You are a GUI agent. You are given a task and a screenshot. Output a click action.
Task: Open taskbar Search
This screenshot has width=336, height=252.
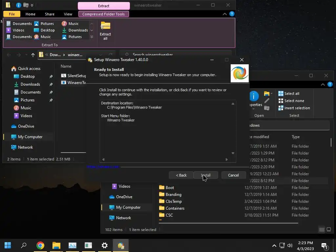tap(24, 245)
